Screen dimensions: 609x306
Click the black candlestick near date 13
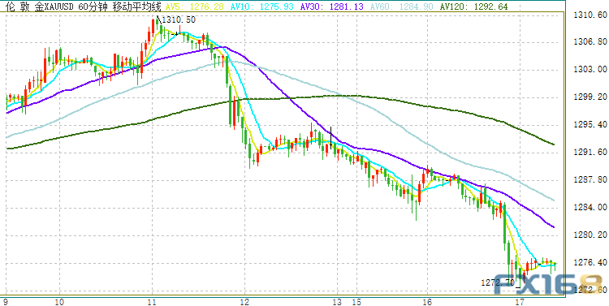[x=330, y=136]
